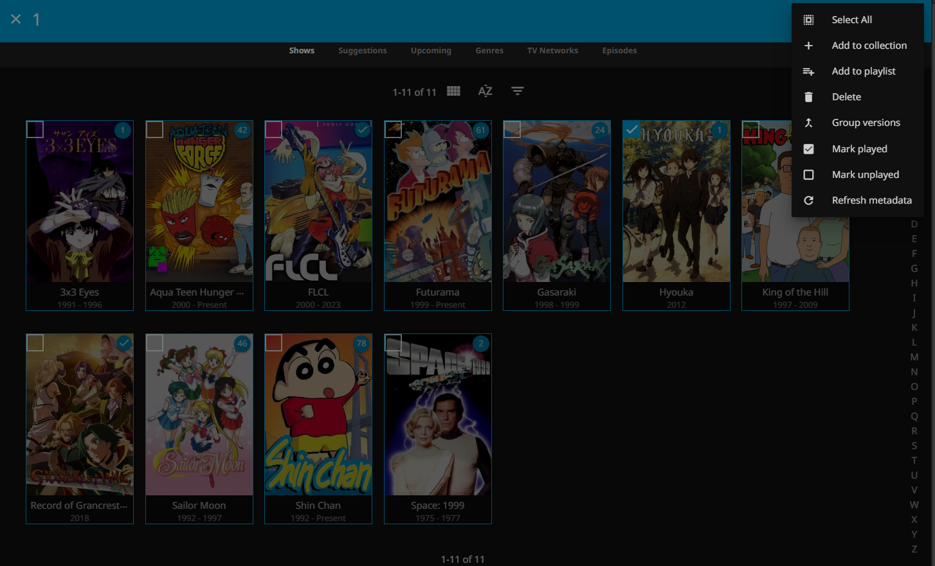Viewport: 935px width, 566px height.
Task: Tick the 3x3 Eyes selection checkbox
Action: click(35, 129)
